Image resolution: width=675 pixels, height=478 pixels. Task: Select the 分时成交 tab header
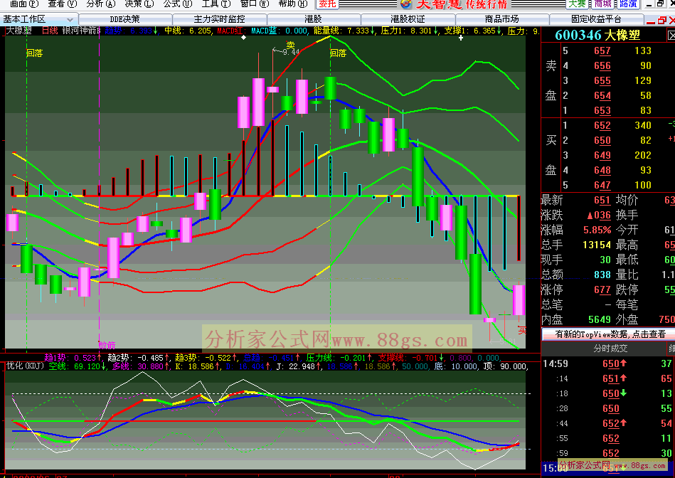(610, 349)
